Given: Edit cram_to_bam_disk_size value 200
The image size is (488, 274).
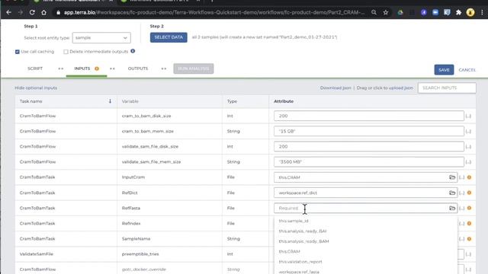Looking at the screenshot, I should click(369, 116).
